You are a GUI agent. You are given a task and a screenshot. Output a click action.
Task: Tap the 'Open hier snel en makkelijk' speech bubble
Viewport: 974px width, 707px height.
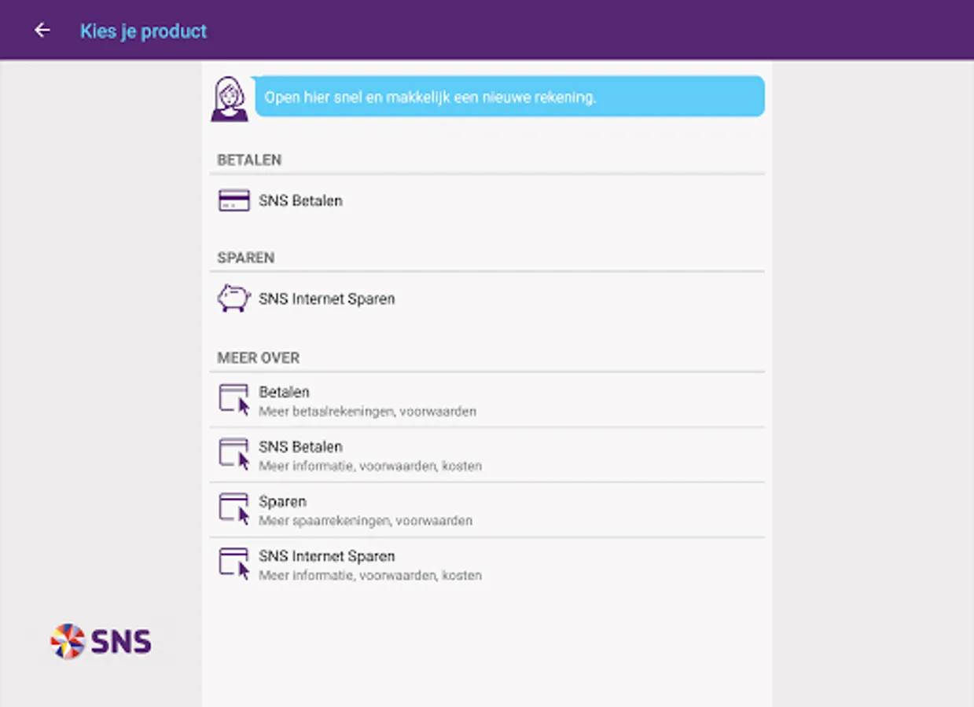click(509, 97)
